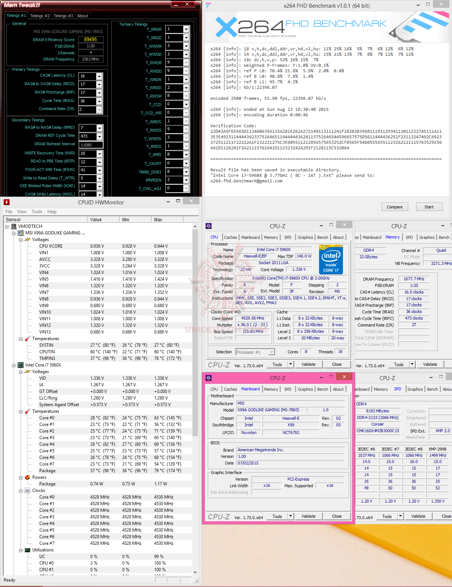Click Validate in the CPU-Z Memory window
Image resolution: width=452 pixels, height=587 pixels.
tap(430, 364)
